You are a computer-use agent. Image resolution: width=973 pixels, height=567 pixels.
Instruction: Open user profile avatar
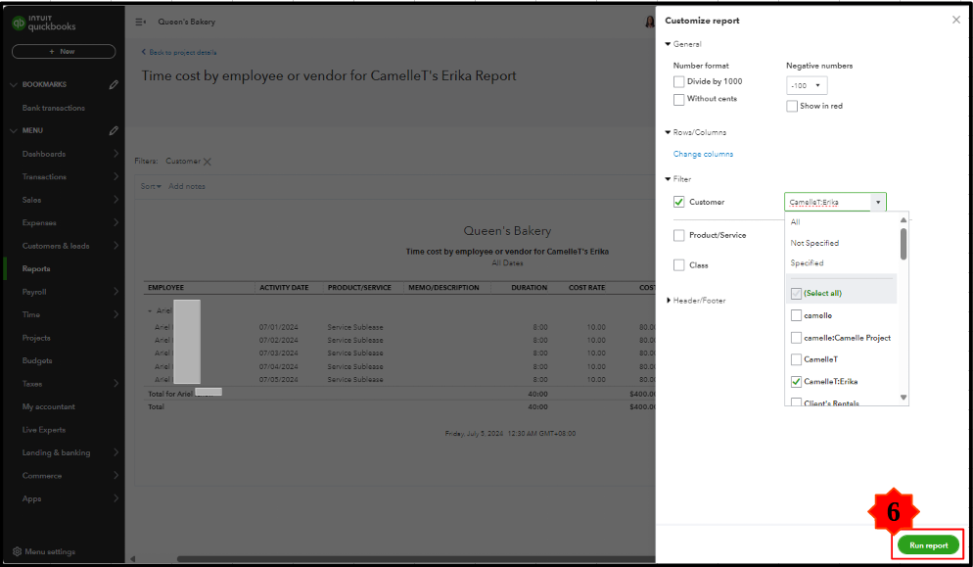[650, 22]
